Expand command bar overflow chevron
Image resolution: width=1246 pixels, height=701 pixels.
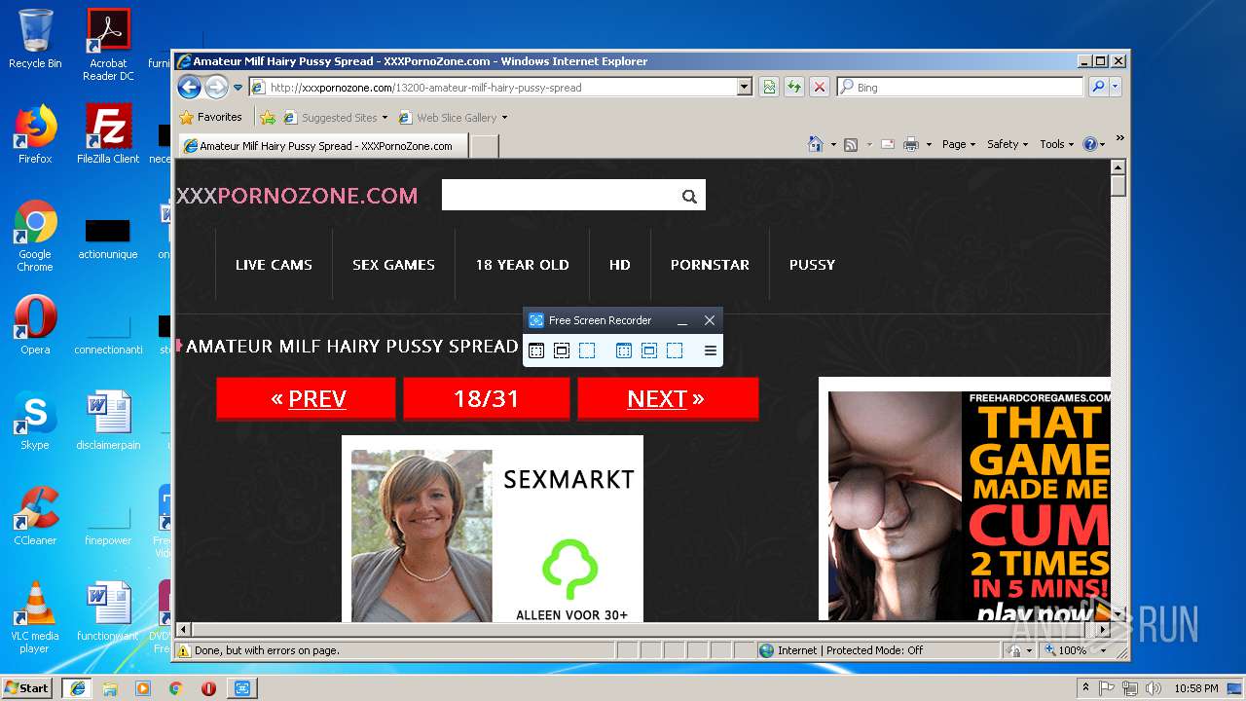point(1119,137)
